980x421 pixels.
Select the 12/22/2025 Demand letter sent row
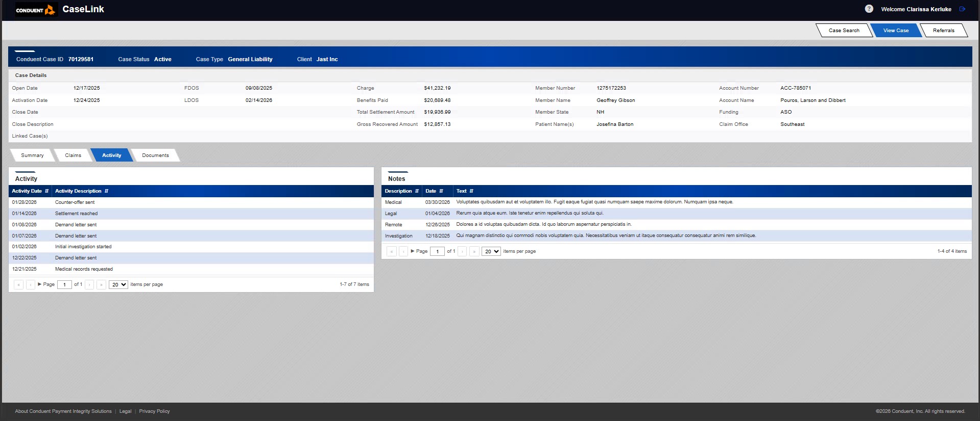click(x=192, y=258)
